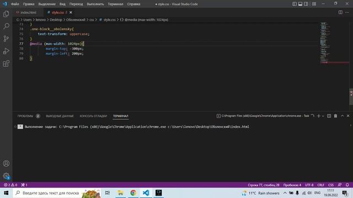353x198 pixels.
Task: Split the editor to the right
Action: tap(340, 12)
